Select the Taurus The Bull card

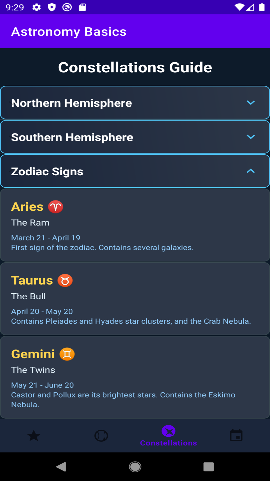pos(135,299)
